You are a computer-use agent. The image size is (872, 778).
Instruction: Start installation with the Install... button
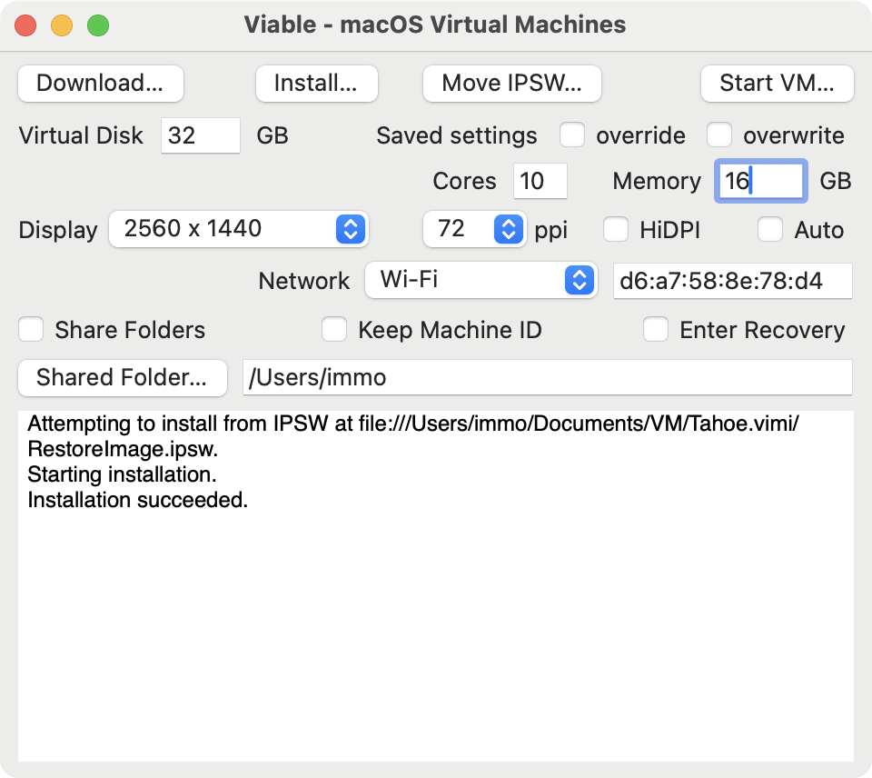pyautogui.click(x=316, y=84)
